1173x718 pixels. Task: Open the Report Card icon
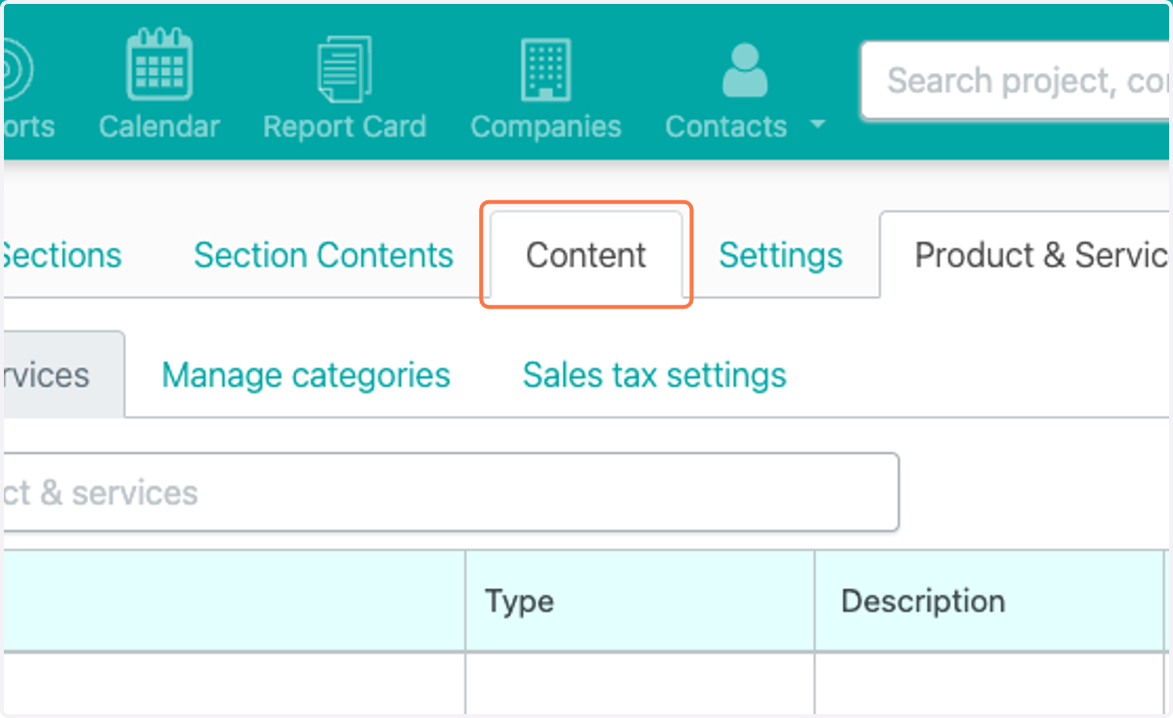tap(344, 68)
